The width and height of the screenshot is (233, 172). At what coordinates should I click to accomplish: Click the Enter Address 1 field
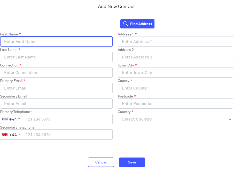175,41
